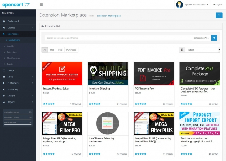Image resolution: width=226 pixels, height=161 pixels.
Task: Click star rating of Intuitive Shipping
Action: [x=94, y=104]
